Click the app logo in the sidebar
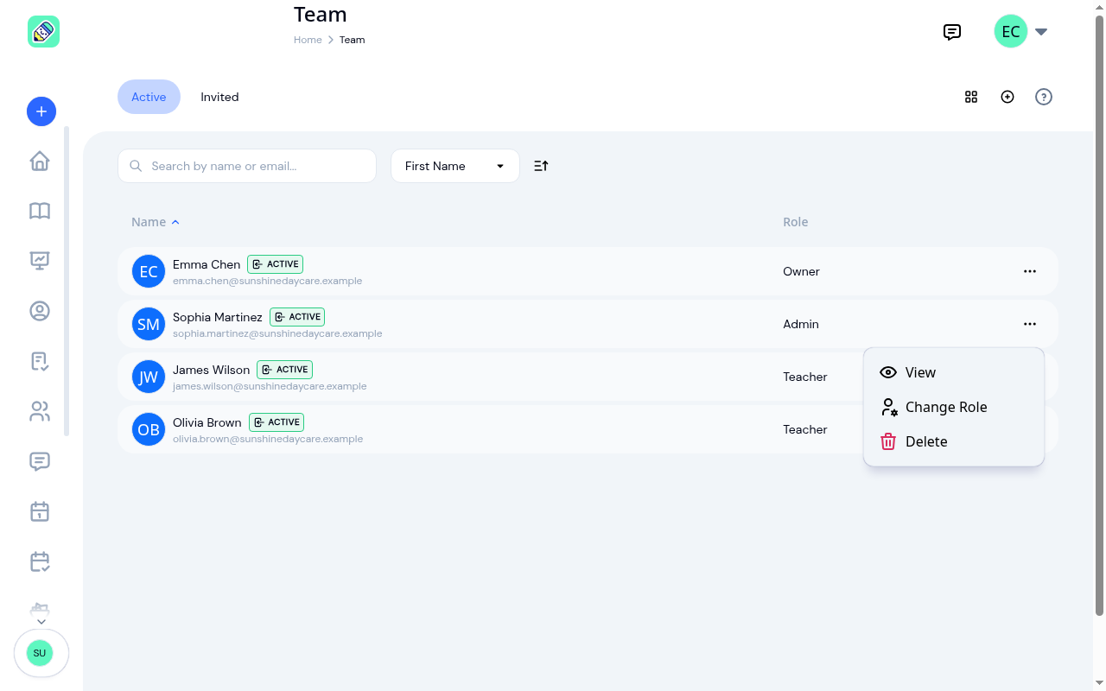The image size is (1106, 691). click(43, 32)
